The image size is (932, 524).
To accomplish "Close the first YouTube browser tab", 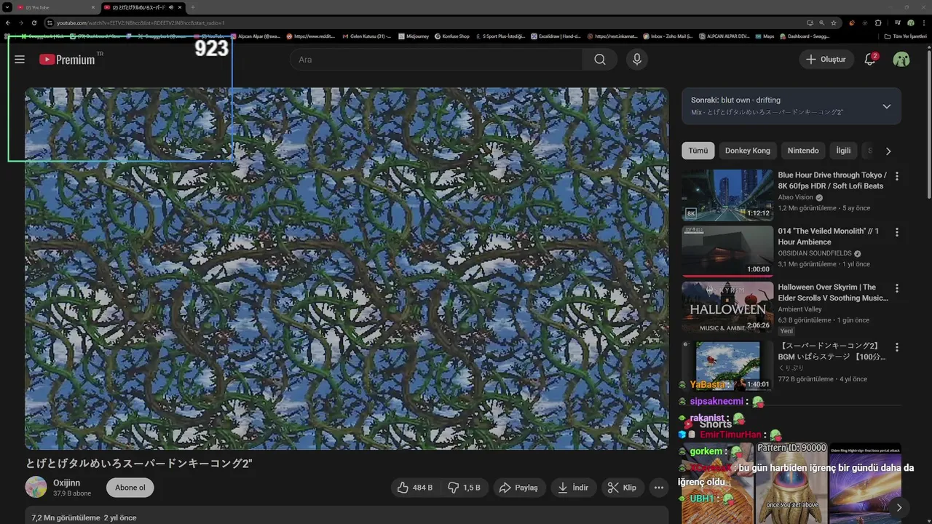I will click(93, 7).
